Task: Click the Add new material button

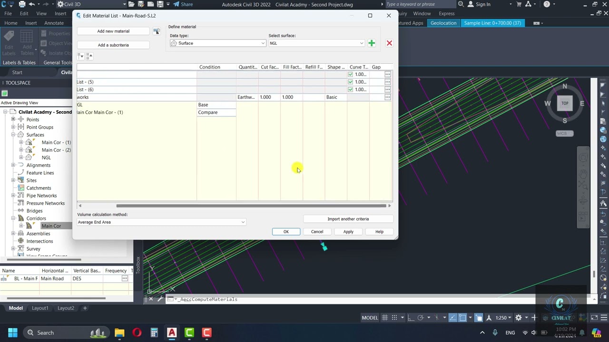Action: click(113, 31)
